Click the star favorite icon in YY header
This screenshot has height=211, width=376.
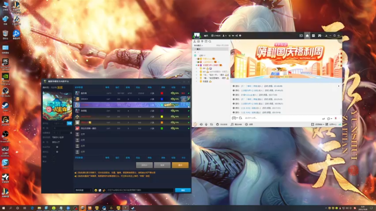(229, 36)
